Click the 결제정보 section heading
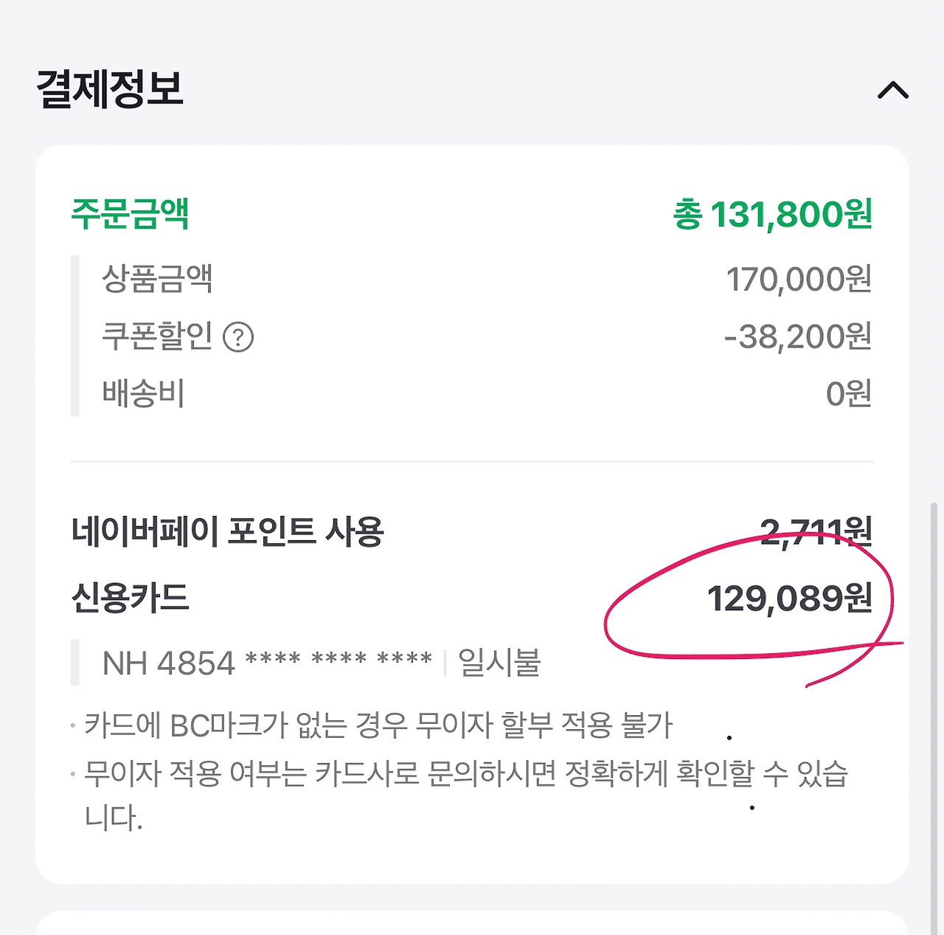Viewport: 944px width, 935px height. (110, 89)
